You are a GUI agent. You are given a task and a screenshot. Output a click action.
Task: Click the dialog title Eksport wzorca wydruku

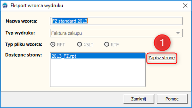(x=37, y=6)
